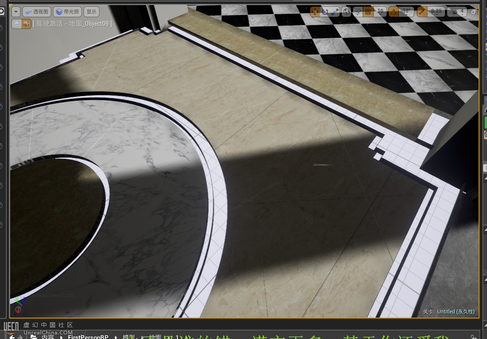Expand the arrow after FirstPersonBP breadcrumb

click(116, 337)
